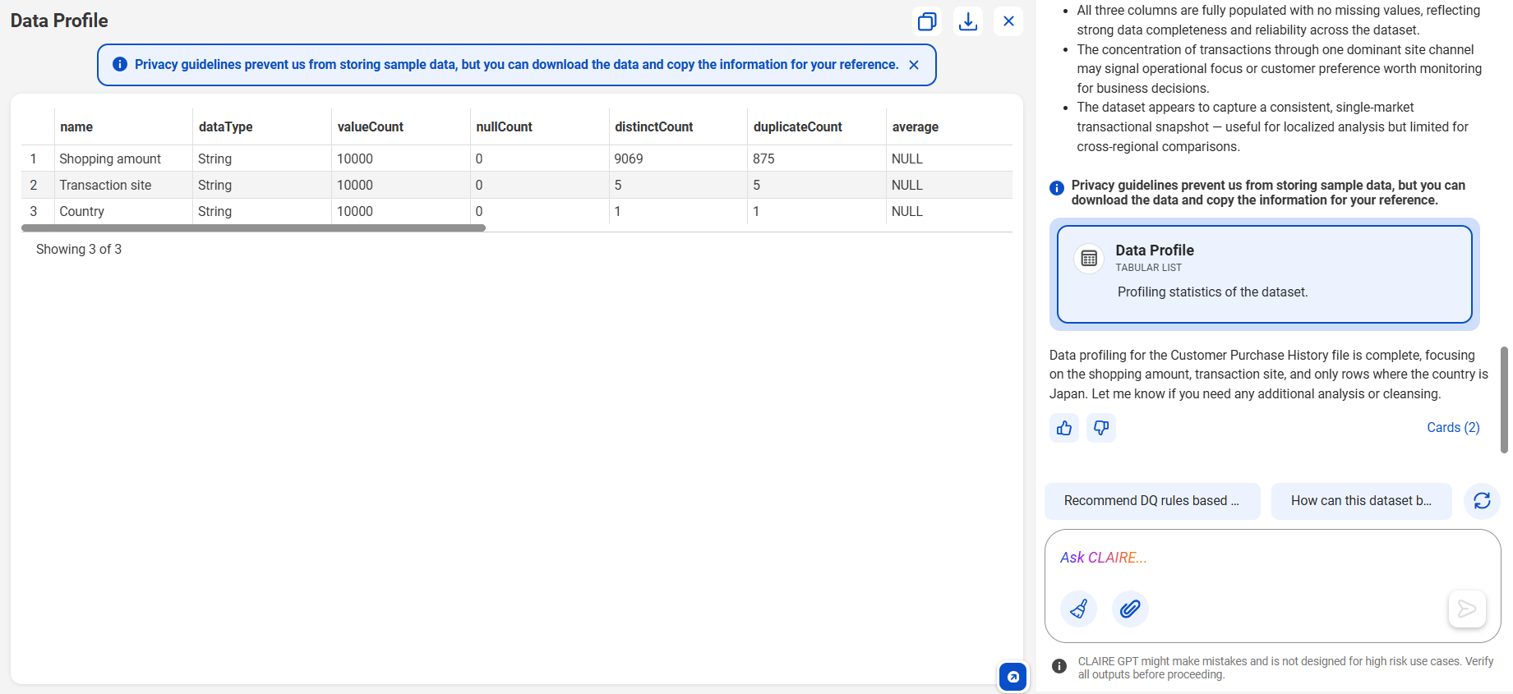The image size is (1513, 694).
Task: Click the expand arrow icon at panel bottom
Action: 1013,677
